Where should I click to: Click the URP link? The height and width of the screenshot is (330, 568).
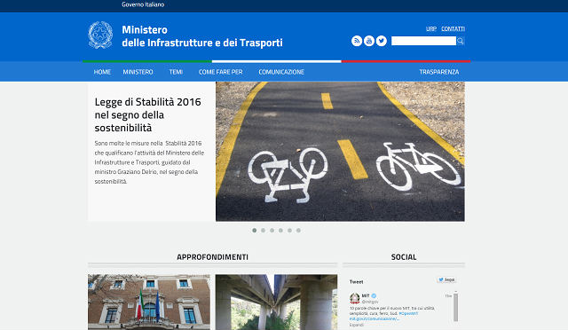pyautogui.click(x=431, y=29)
